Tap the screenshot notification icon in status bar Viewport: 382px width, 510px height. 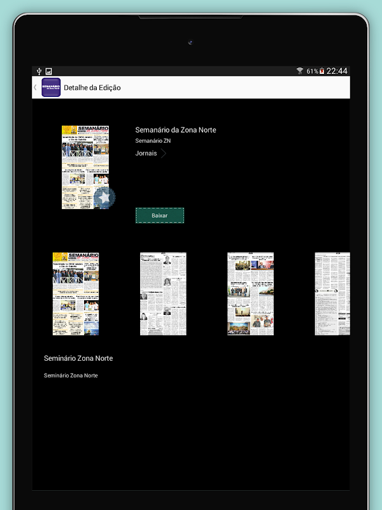(x=49, y=71)
